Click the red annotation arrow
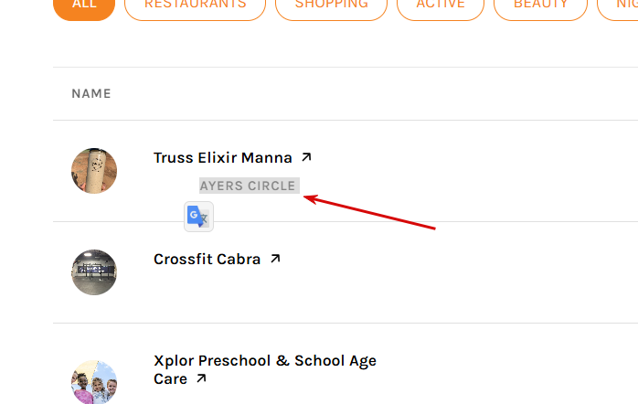The height and width of the screenshot is (404, 638). (x=369, y=212)
